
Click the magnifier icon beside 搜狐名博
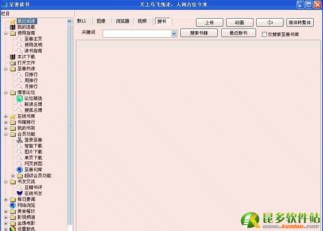20,110
